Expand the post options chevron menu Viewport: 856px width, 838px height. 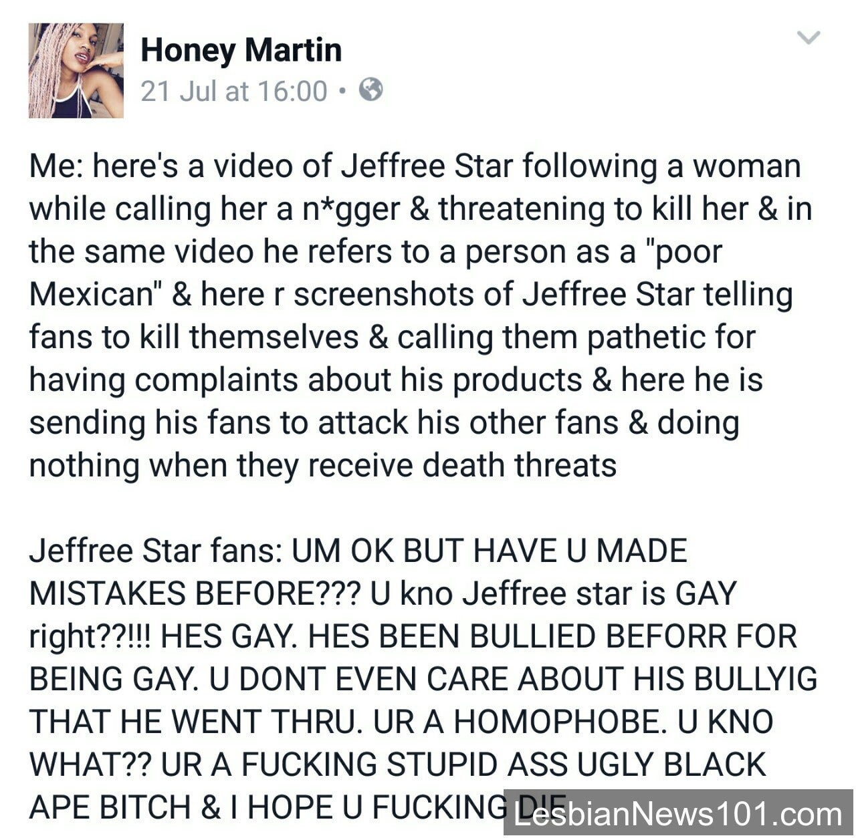pos(809,37)
